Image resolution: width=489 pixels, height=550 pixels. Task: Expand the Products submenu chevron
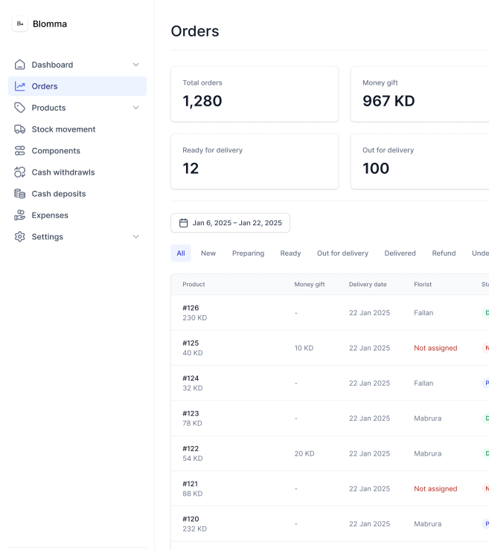(135, 108)
